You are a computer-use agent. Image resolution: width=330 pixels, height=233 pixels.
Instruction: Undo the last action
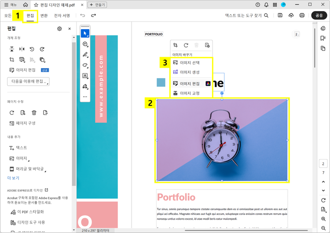coord(83,15)
